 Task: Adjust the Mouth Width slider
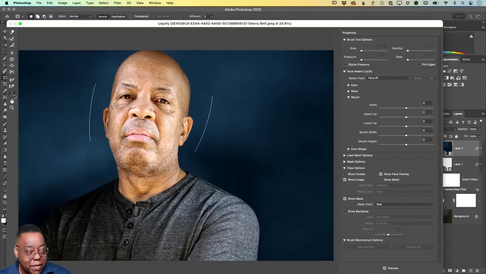click(406, 135)
